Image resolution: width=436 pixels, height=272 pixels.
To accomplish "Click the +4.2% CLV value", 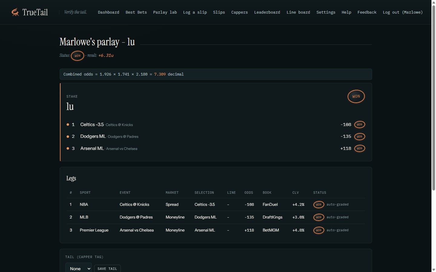I will (298, 205).
